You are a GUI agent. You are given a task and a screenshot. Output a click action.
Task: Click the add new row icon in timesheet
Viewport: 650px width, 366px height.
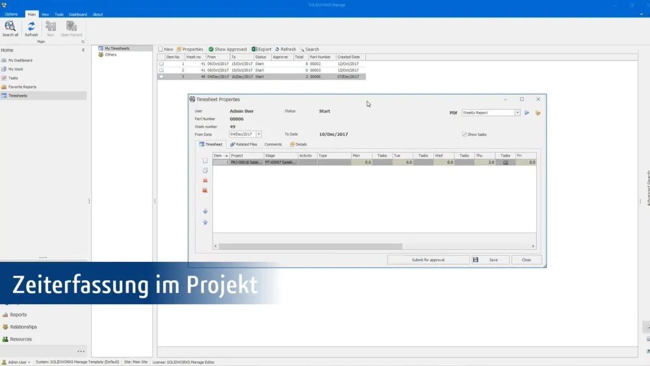pos(205,161)
